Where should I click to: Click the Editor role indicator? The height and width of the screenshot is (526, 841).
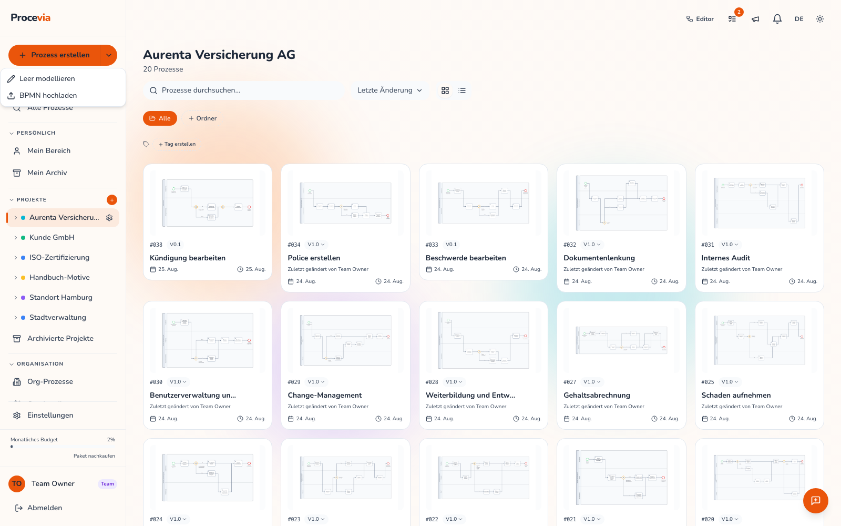tap(700, 19)
